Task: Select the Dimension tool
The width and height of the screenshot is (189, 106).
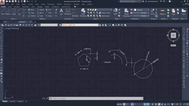Action: 68,12
